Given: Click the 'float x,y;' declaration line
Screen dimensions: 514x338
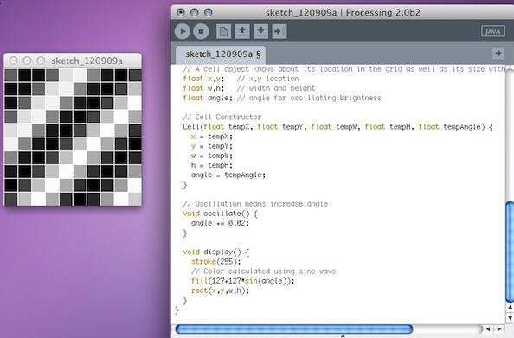Looking at the screenshot, I should (241, 79).
